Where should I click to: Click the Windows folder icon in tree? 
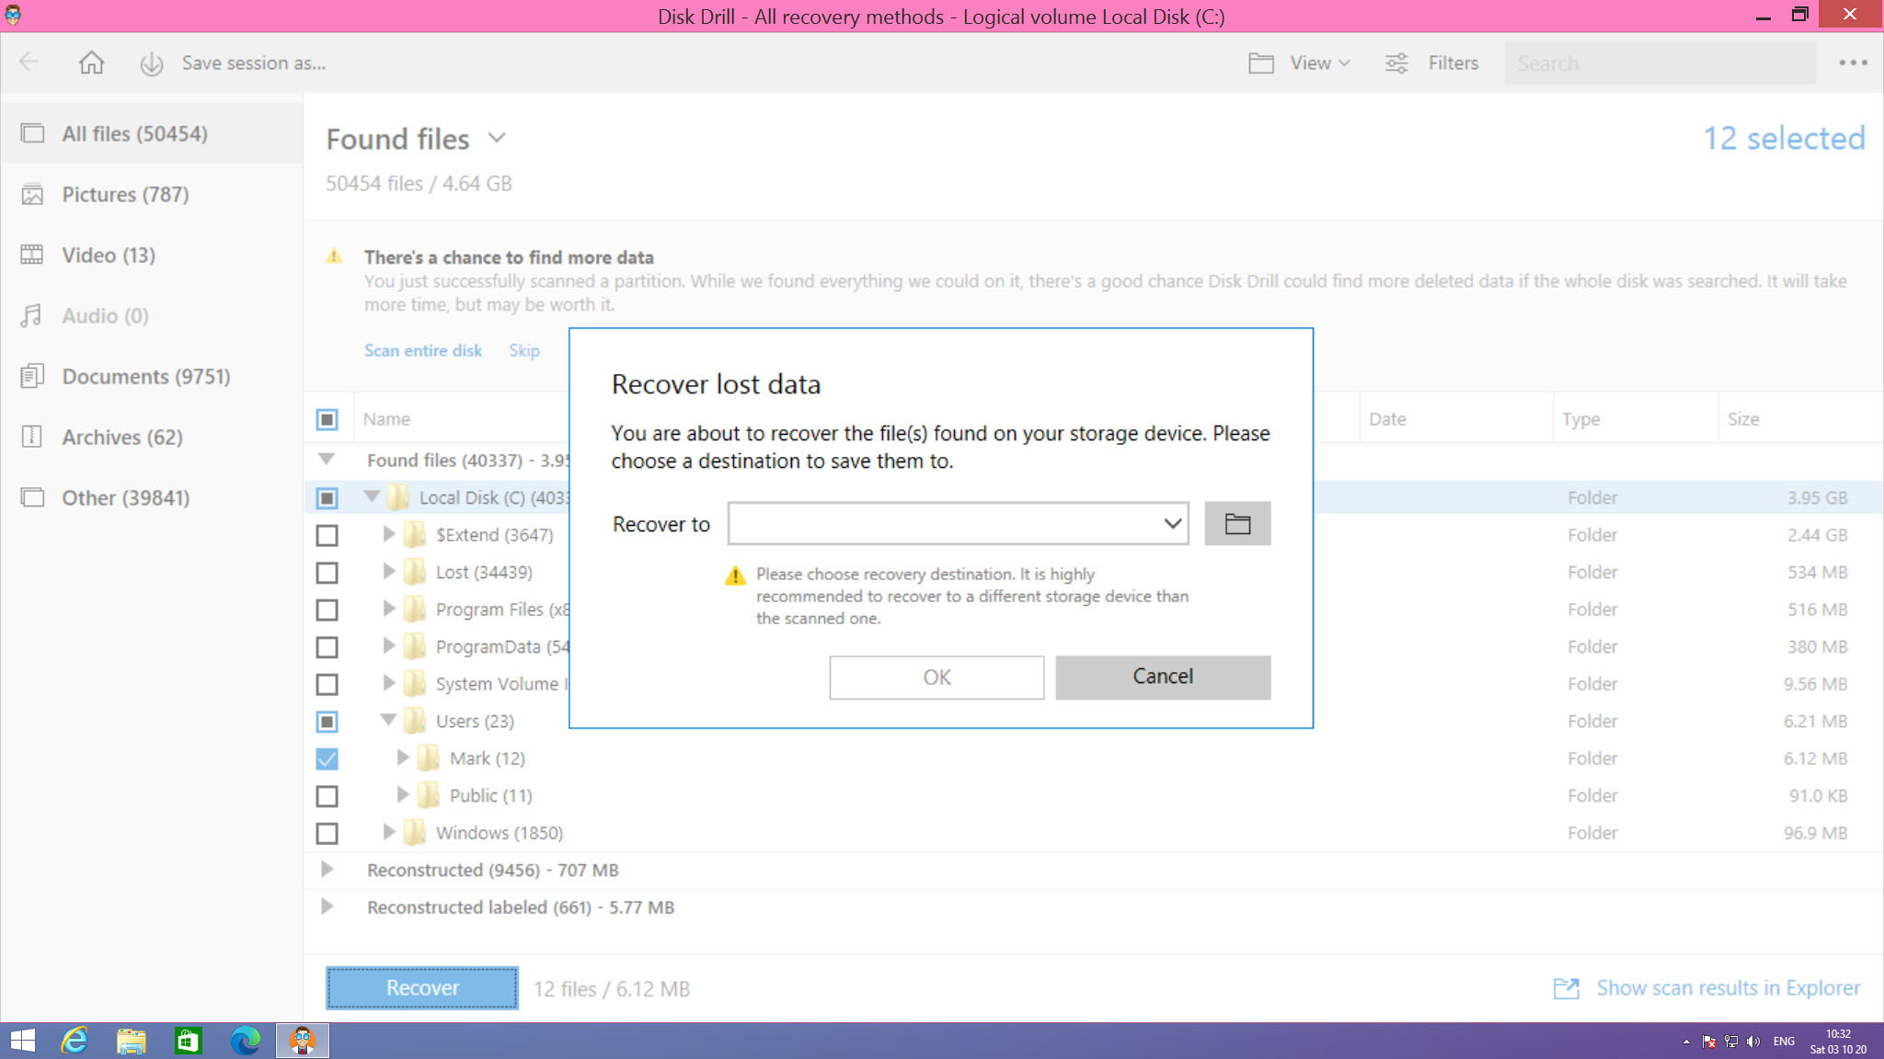click(415, 833)
